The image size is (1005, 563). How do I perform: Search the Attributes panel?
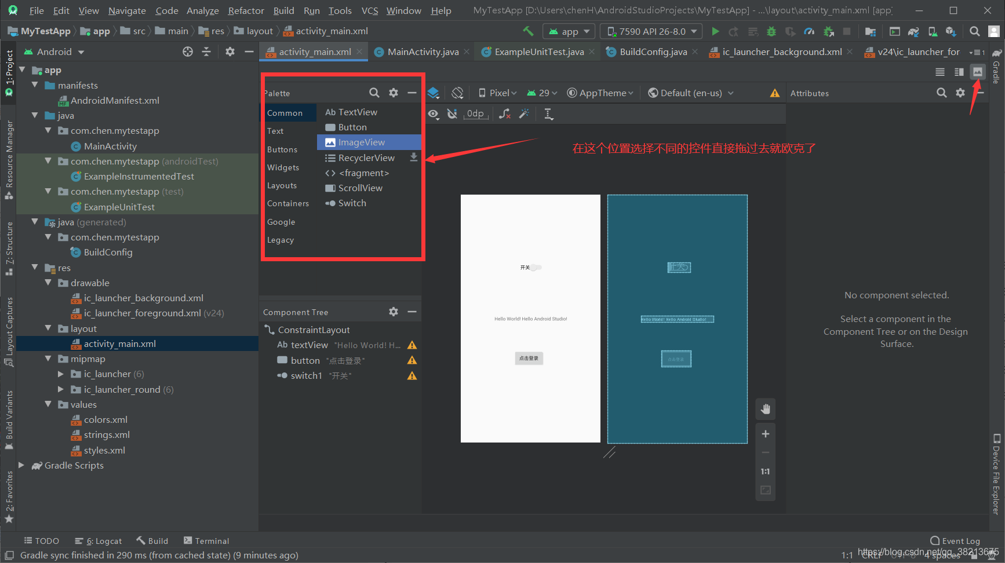(942, 93)
